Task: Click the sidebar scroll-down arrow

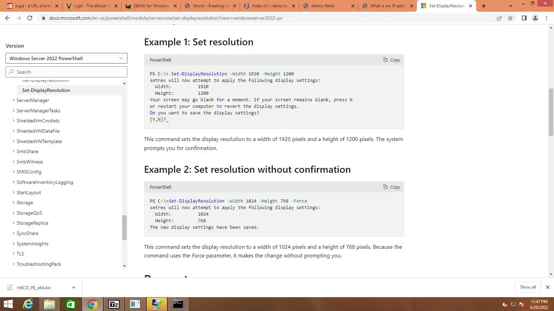Action: coord(124,266)
